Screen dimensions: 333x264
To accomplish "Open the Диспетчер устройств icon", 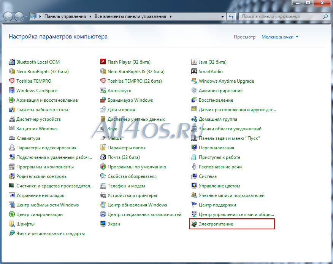I will coord(12,119).
